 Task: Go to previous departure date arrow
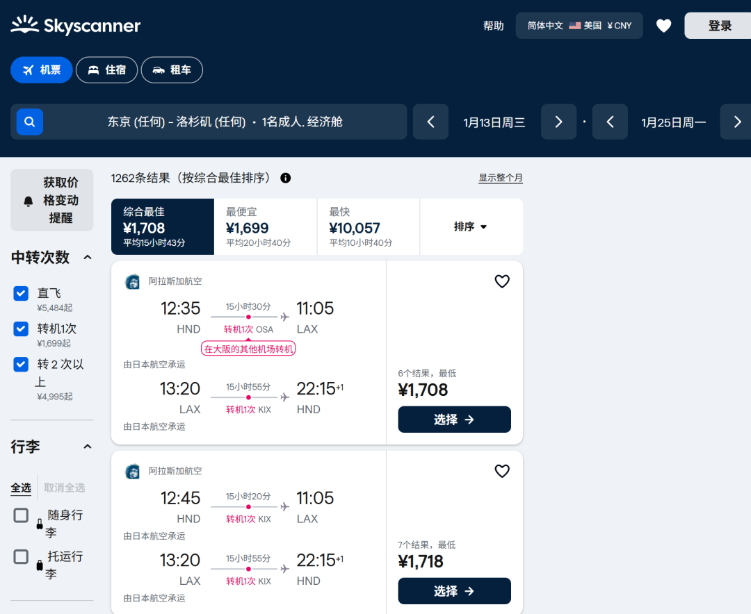(430, 122)
